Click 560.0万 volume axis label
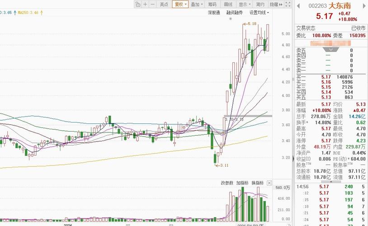Viewport: 368px width, 226px height. (283, 188)
